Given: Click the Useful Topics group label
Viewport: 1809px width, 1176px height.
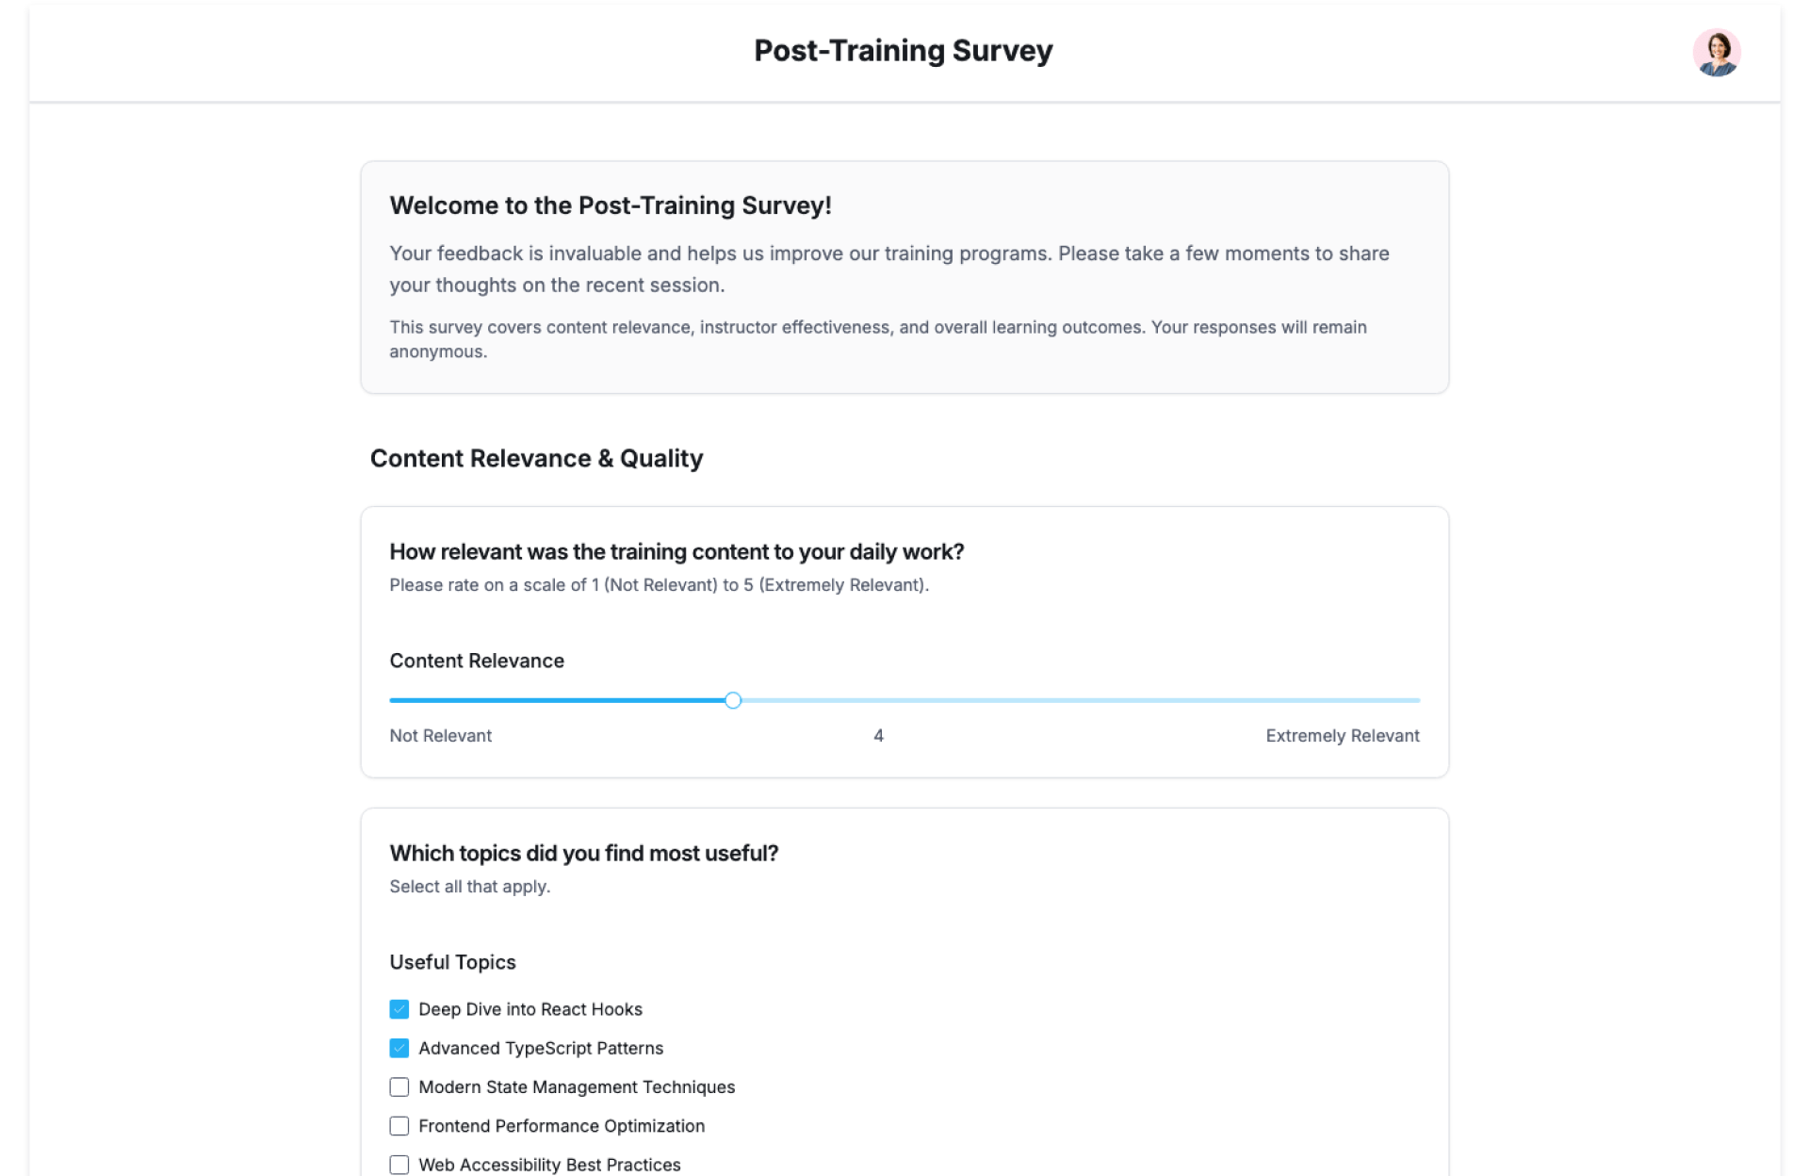Looking at the screenshot, I should pyautogui.click(x=452, y=962).
